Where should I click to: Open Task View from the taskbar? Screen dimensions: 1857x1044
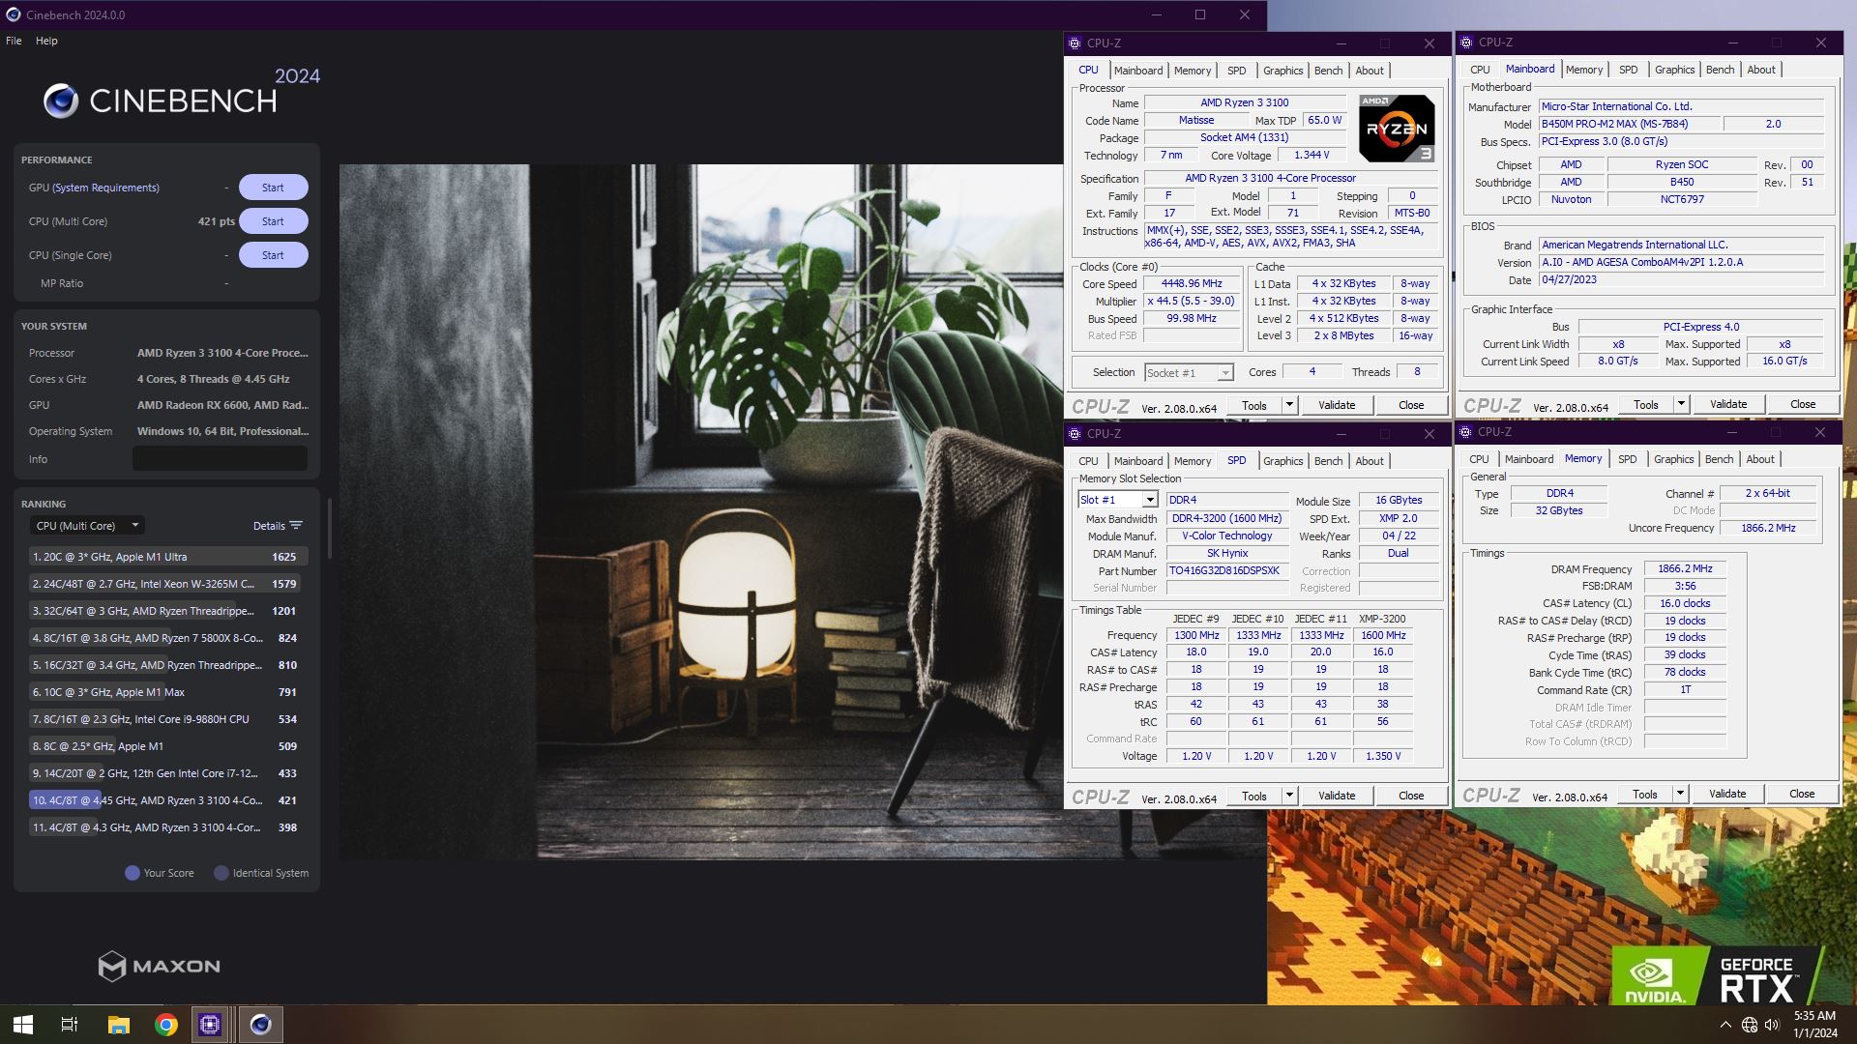point(70,1024)
